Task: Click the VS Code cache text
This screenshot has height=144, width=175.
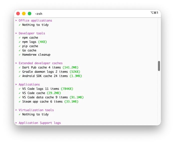Action: pos(34,93)
